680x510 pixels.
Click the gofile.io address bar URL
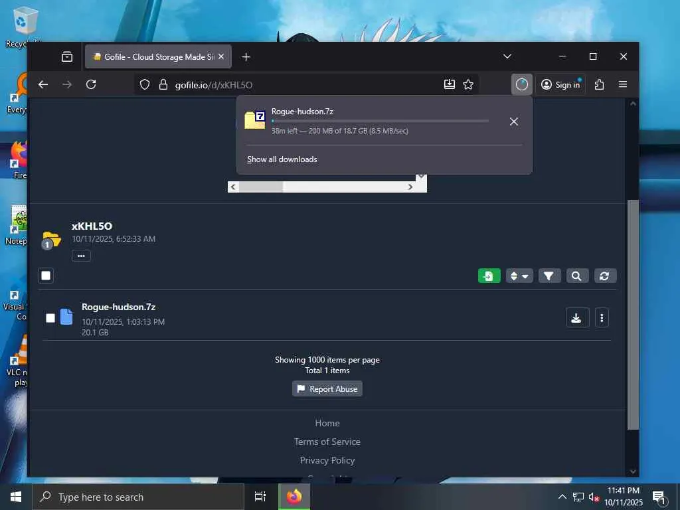coord(213,85)
